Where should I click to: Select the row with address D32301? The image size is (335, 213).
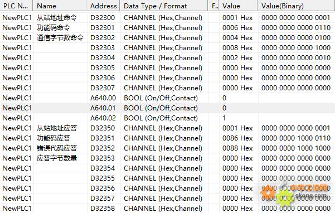[x=167, y=28]
